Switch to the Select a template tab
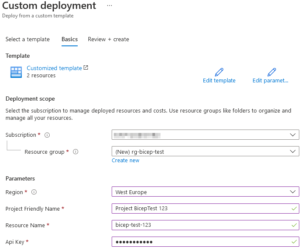Viewport: 304px width, 251px height. click(28, 39)
